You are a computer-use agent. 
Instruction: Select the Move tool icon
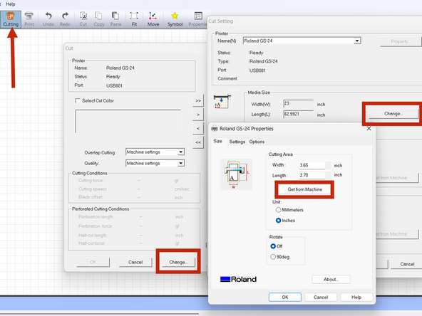(x=153, y=19)
